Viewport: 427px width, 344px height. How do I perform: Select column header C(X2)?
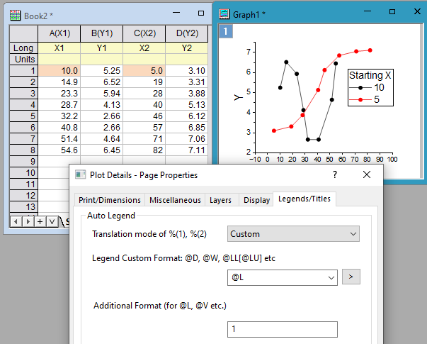144,33
